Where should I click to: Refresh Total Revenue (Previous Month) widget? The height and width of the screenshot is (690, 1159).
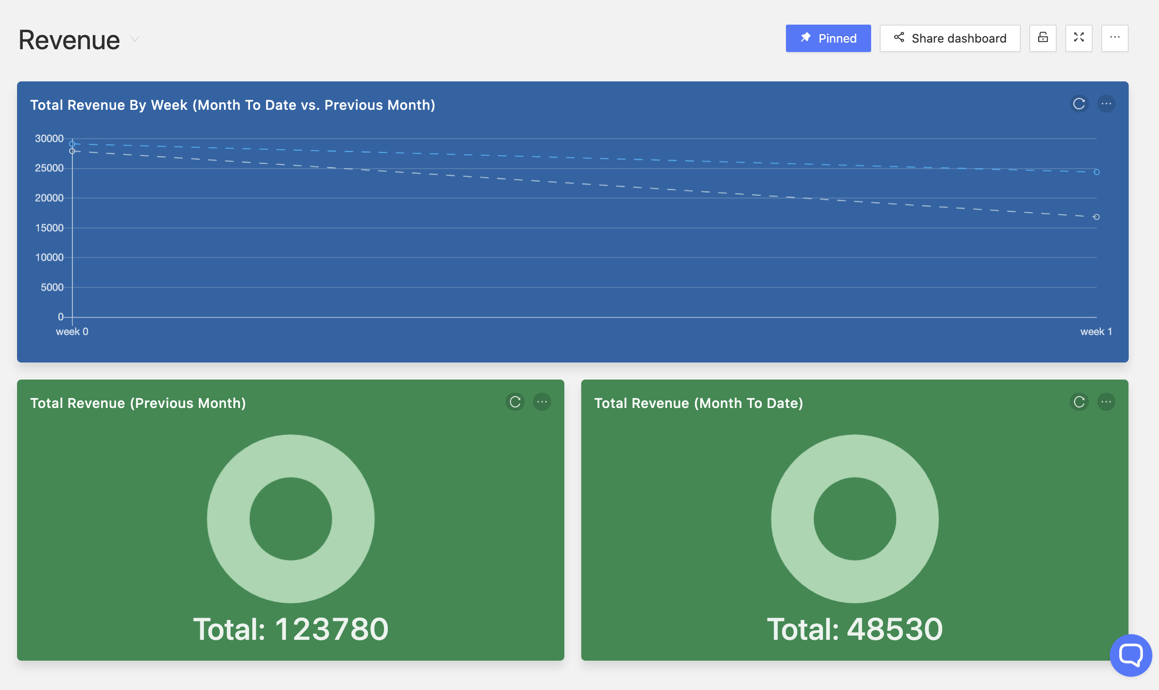pos(515,402)
